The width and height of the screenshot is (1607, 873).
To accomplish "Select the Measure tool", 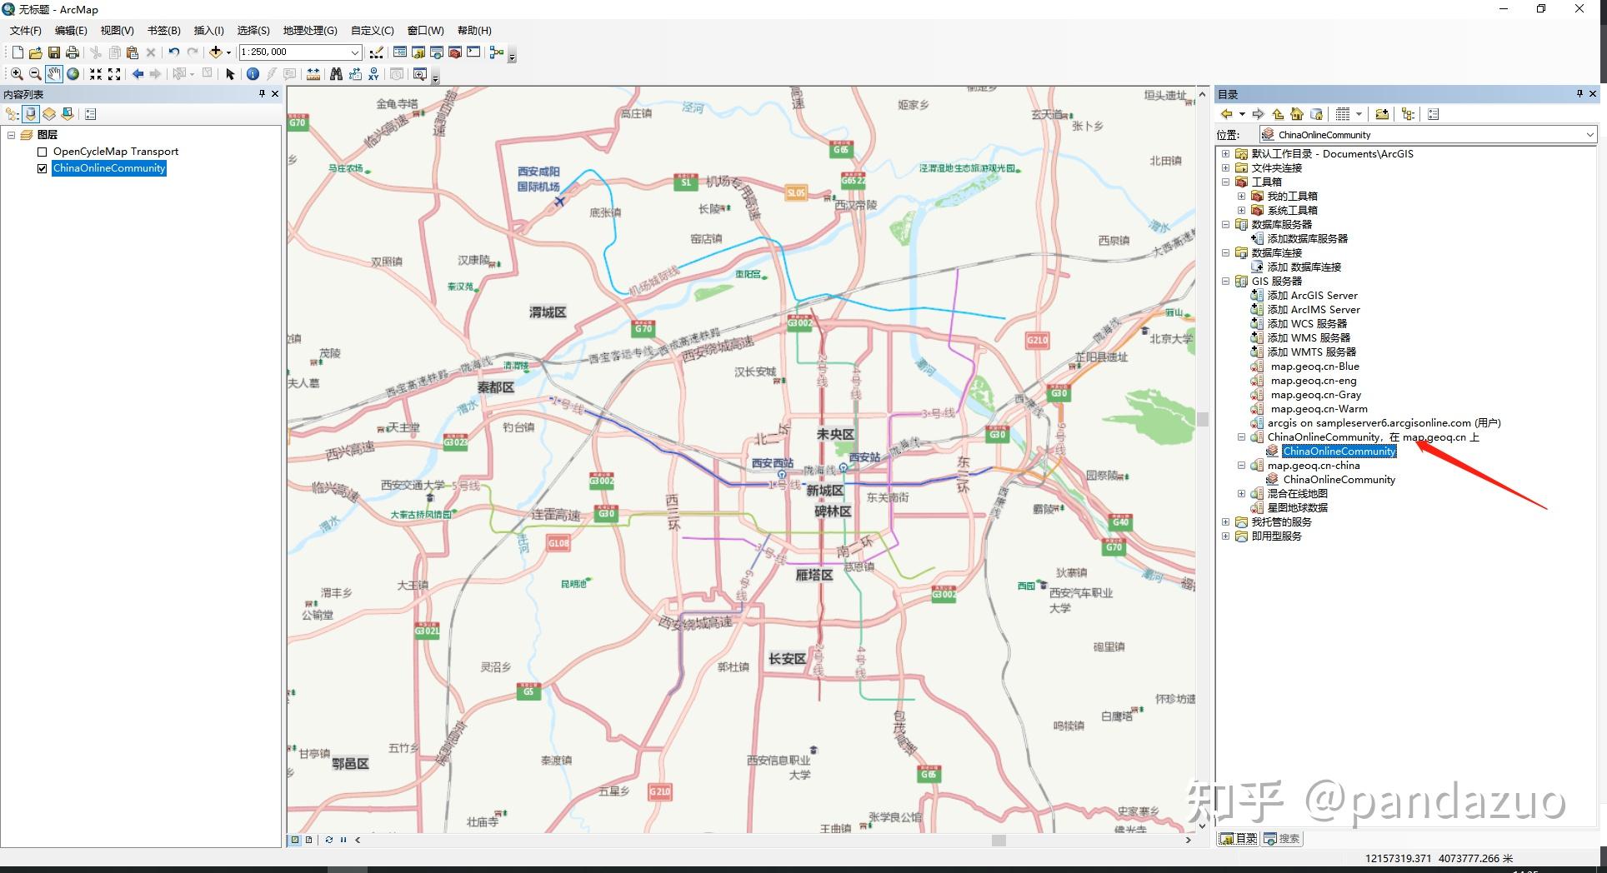I will coord(313,74).
